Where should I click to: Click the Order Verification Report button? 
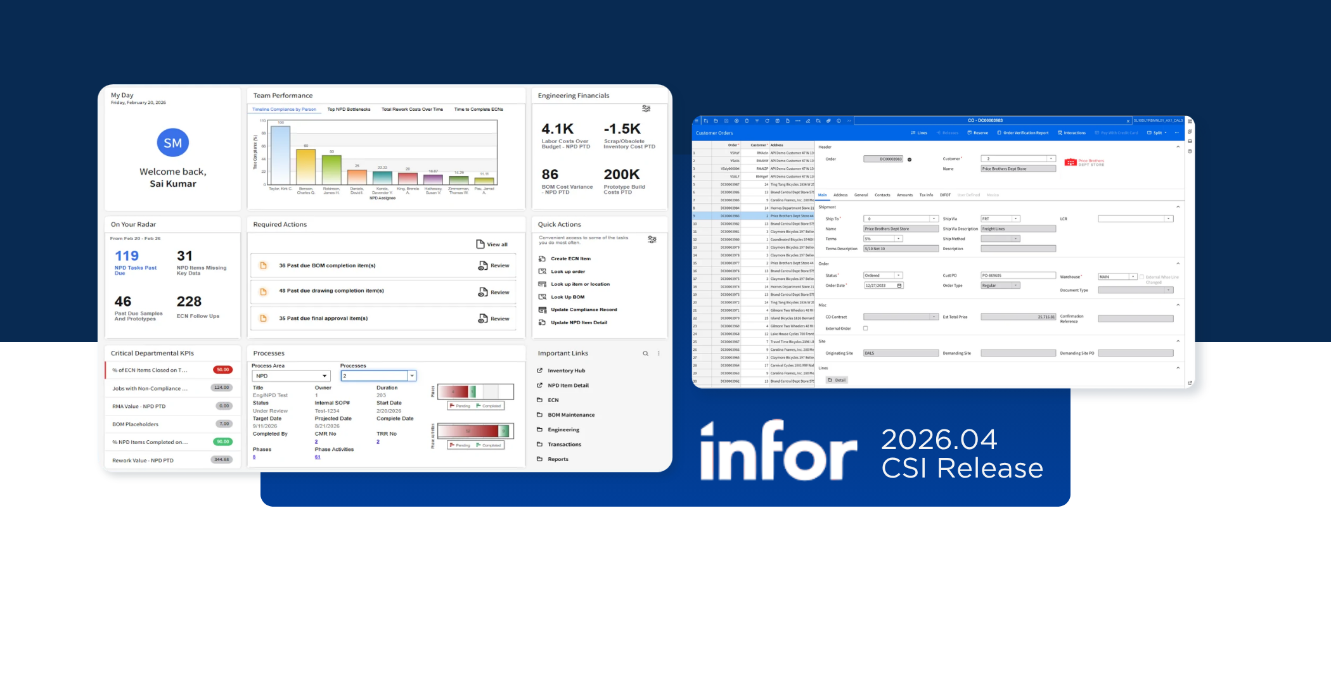pyautogui.click(x=1022, y=133)
